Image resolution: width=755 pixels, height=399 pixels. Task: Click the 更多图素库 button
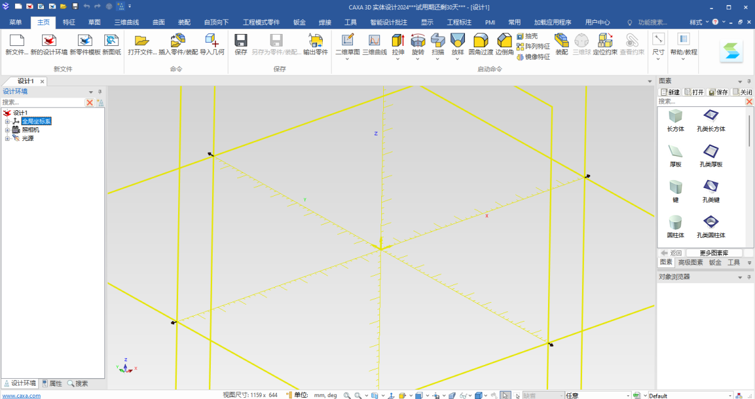(714, 252)
